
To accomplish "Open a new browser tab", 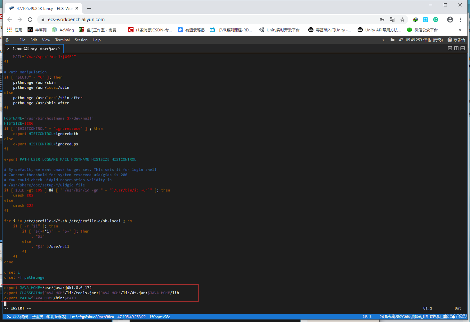I will click(x=89, y=8).
